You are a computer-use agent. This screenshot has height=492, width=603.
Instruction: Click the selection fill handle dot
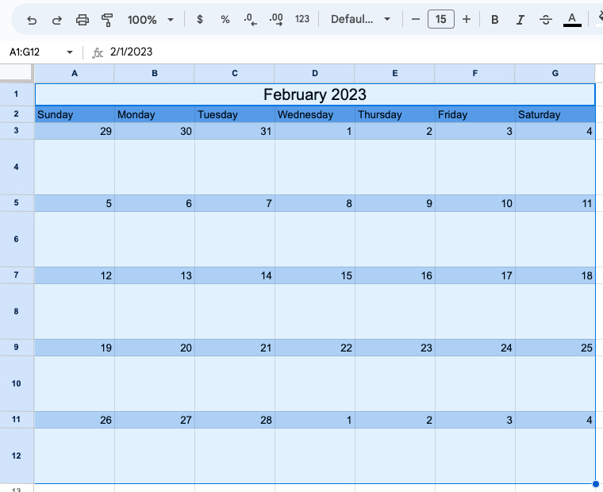[595, 483]
